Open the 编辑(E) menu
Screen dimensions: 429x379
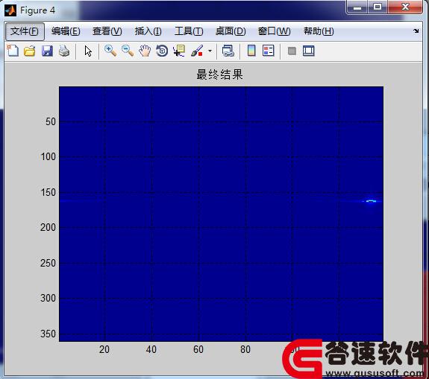tap(66, 31)
